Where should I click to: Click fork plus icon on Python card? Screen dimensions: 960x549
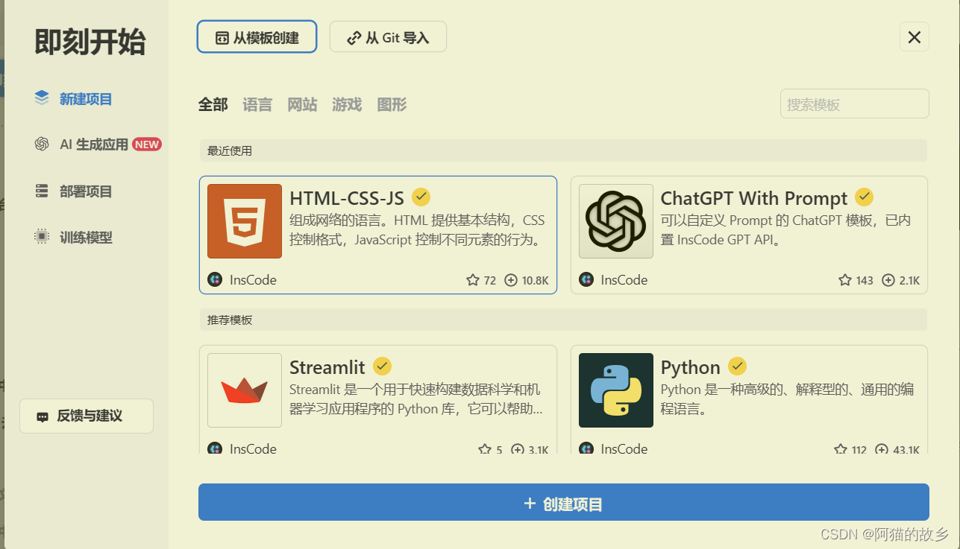tap(882, 449)
